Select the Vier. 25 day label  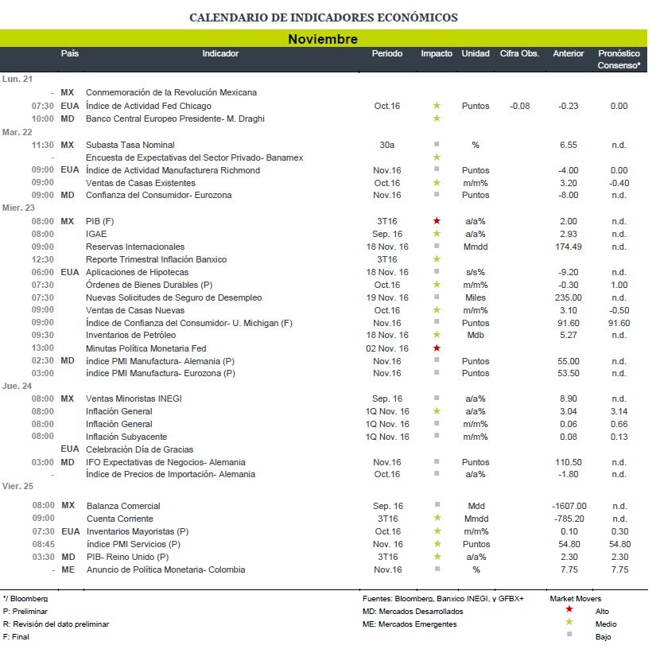click(17, 486)
